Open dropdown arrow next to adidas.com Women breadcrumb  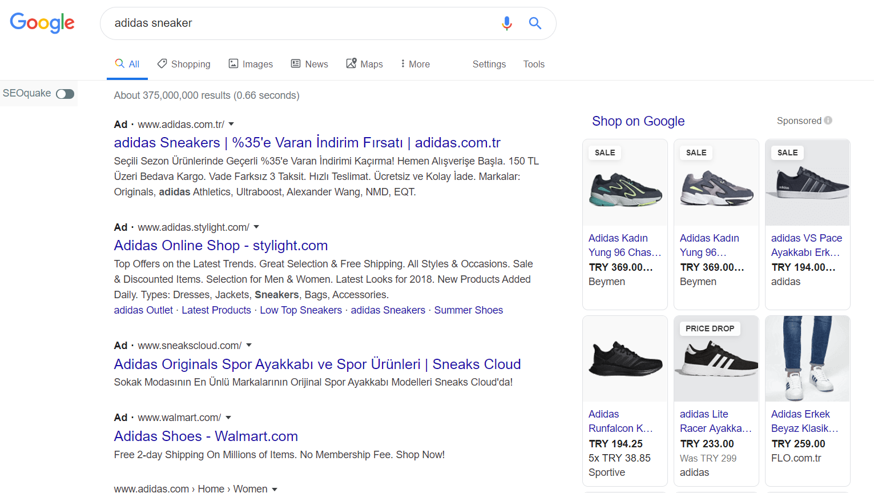(x=275, y=489)
